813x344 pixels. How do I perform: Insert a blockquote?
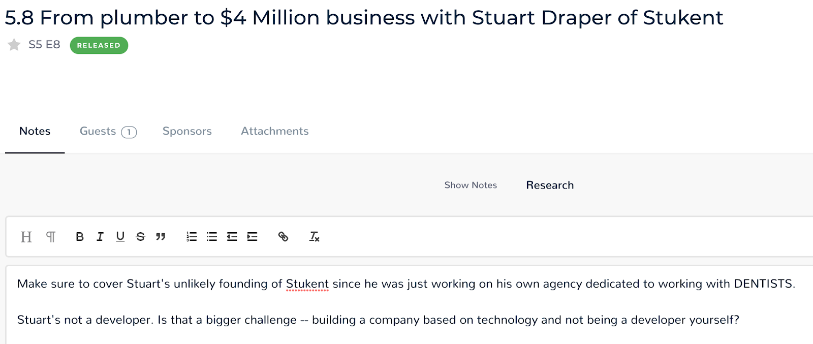(x=161, y=237)
